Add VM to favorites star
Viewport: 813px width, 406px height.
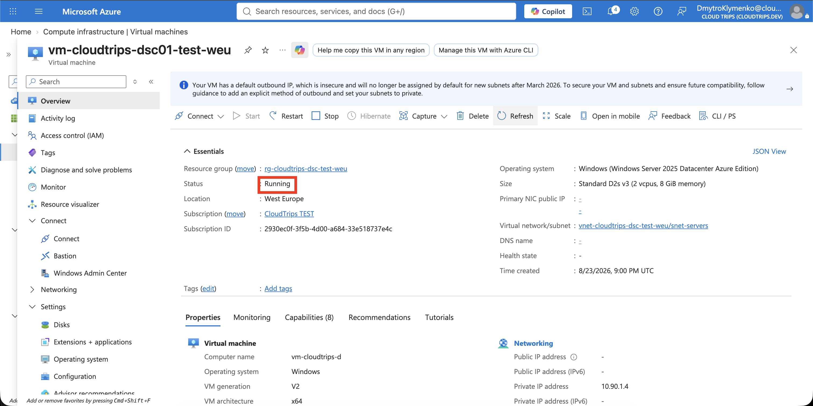tap(265, 50)
